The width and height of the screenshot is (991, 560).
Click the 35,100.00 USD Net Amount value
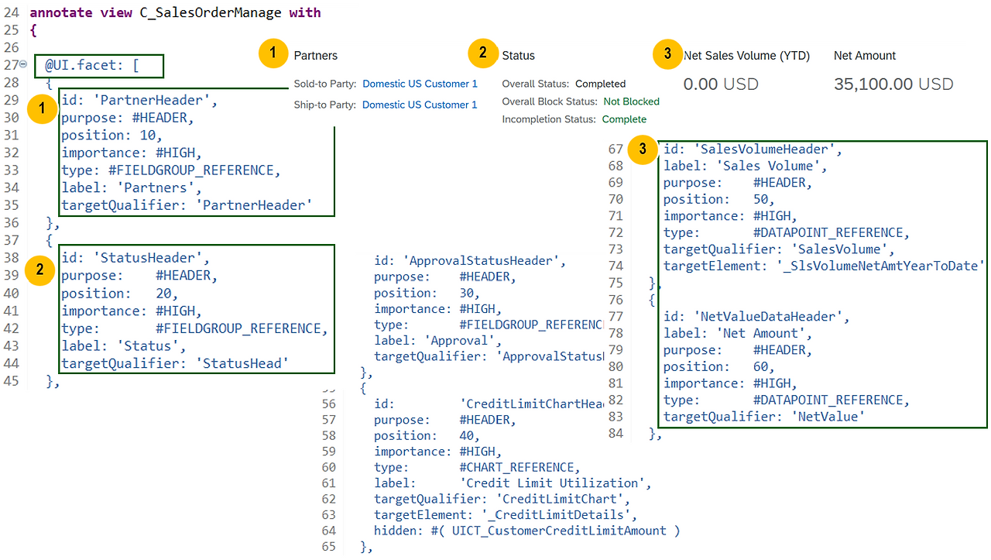tap(893, 84)
